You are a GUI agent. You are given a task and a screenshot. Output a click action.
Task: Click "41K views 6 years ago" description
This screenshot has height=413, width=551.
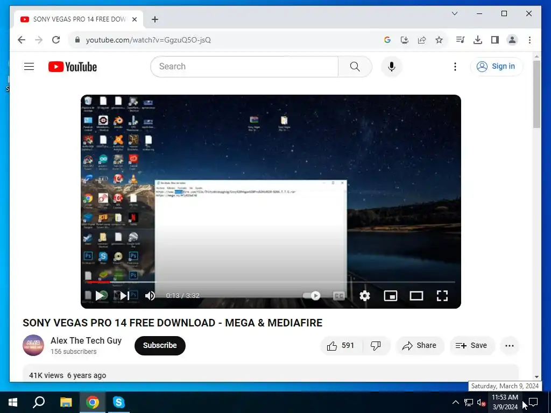[x=67, y=375]
